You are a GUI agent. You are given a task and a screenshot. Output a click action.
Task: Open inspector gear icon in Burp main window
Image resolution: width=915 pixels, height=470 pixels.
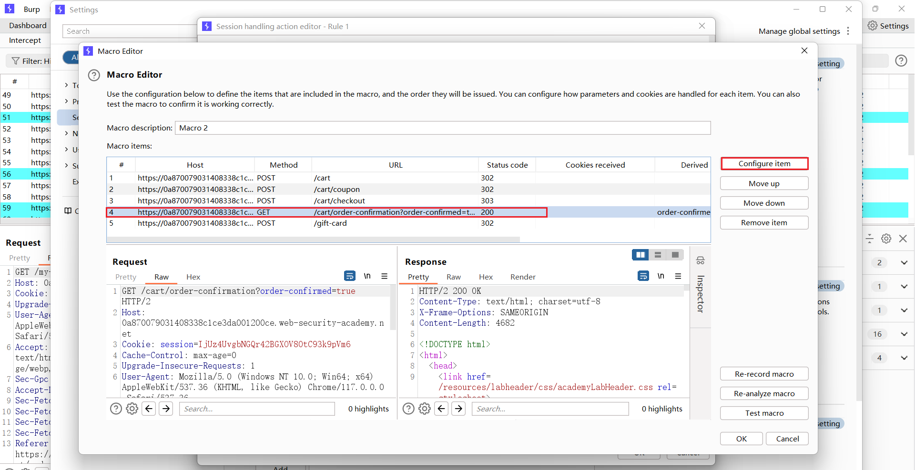pyautogui.click(x=886, y=239)
